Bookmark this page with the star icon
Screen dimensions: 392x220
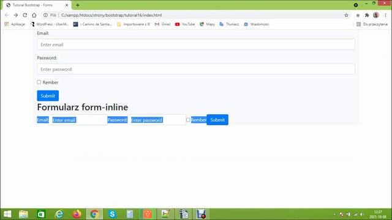click(x=346, y=15)
